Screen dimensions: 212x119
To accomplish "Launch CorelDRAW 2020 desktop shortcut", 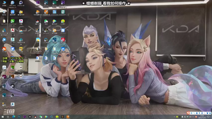I will click(x=12, y=23).
